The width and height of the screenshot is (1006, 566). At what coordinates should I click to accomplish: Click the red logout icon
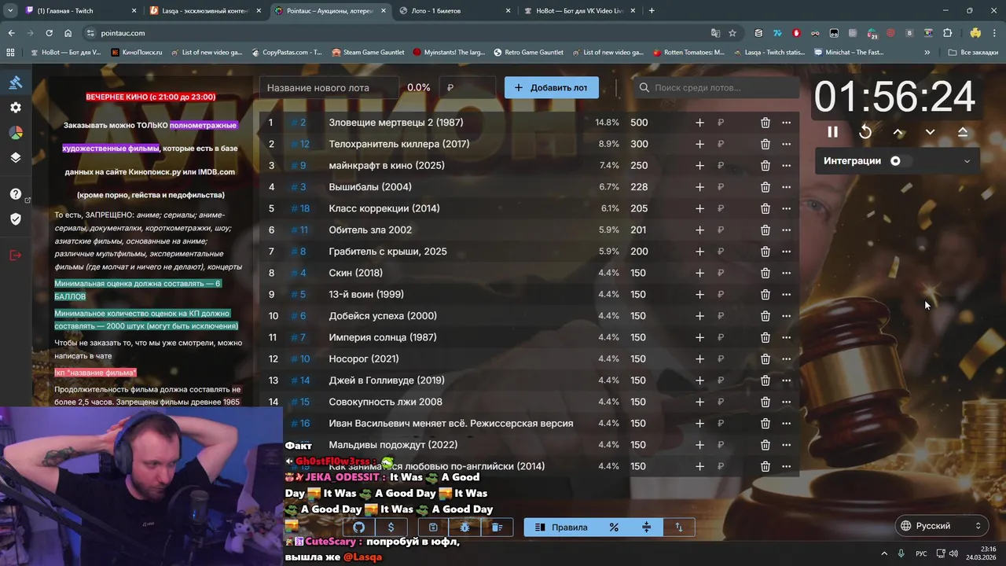(x=16, y=255)
